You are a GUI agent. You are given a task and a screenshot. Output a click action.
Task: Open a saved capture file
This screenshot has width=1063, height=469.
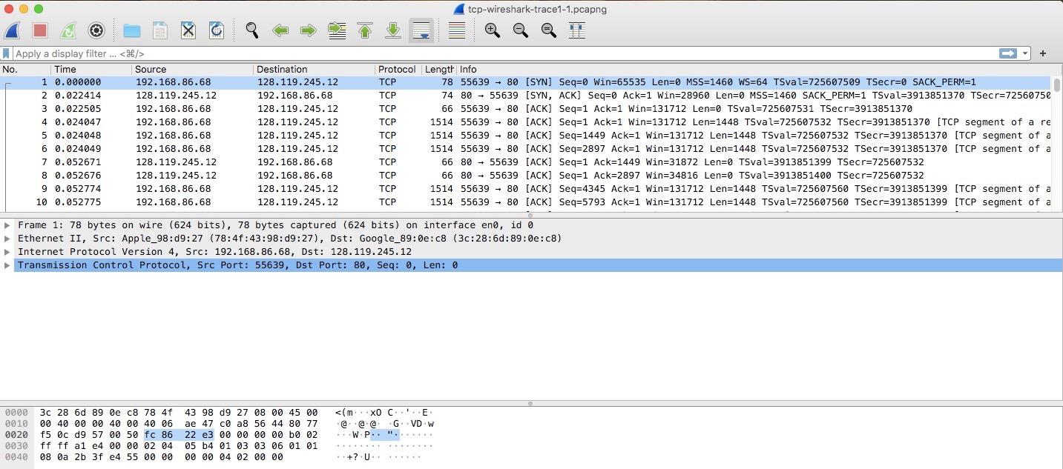point(131,30)
